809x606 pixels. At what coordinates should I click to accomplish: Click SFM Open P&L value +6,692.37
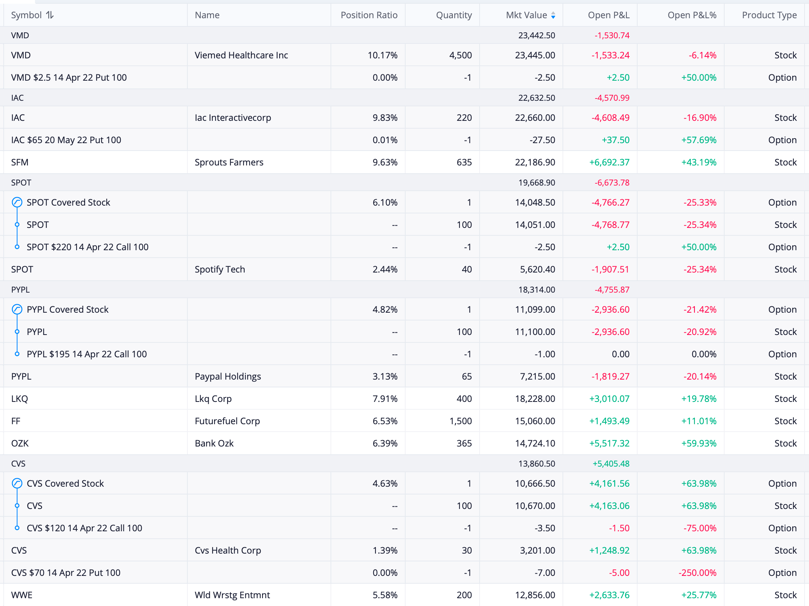[x=609, y=162]
